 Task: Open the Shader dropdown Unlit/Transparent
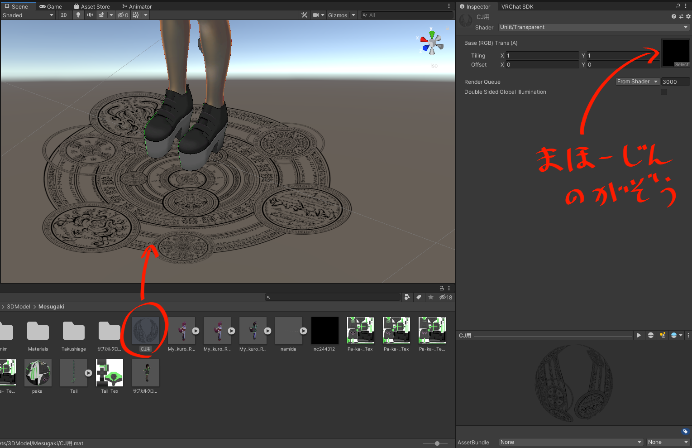pyautogui.click(x=593, y=27)
